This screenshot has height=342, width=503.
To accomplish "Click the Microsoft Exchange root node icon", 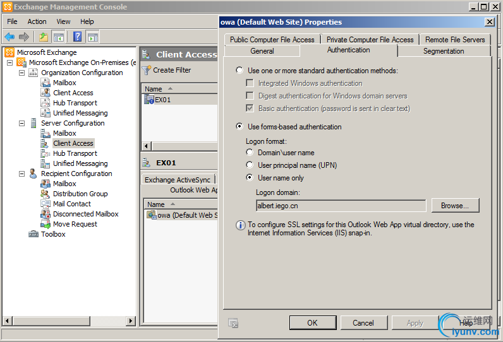I will tap(9, 52).
